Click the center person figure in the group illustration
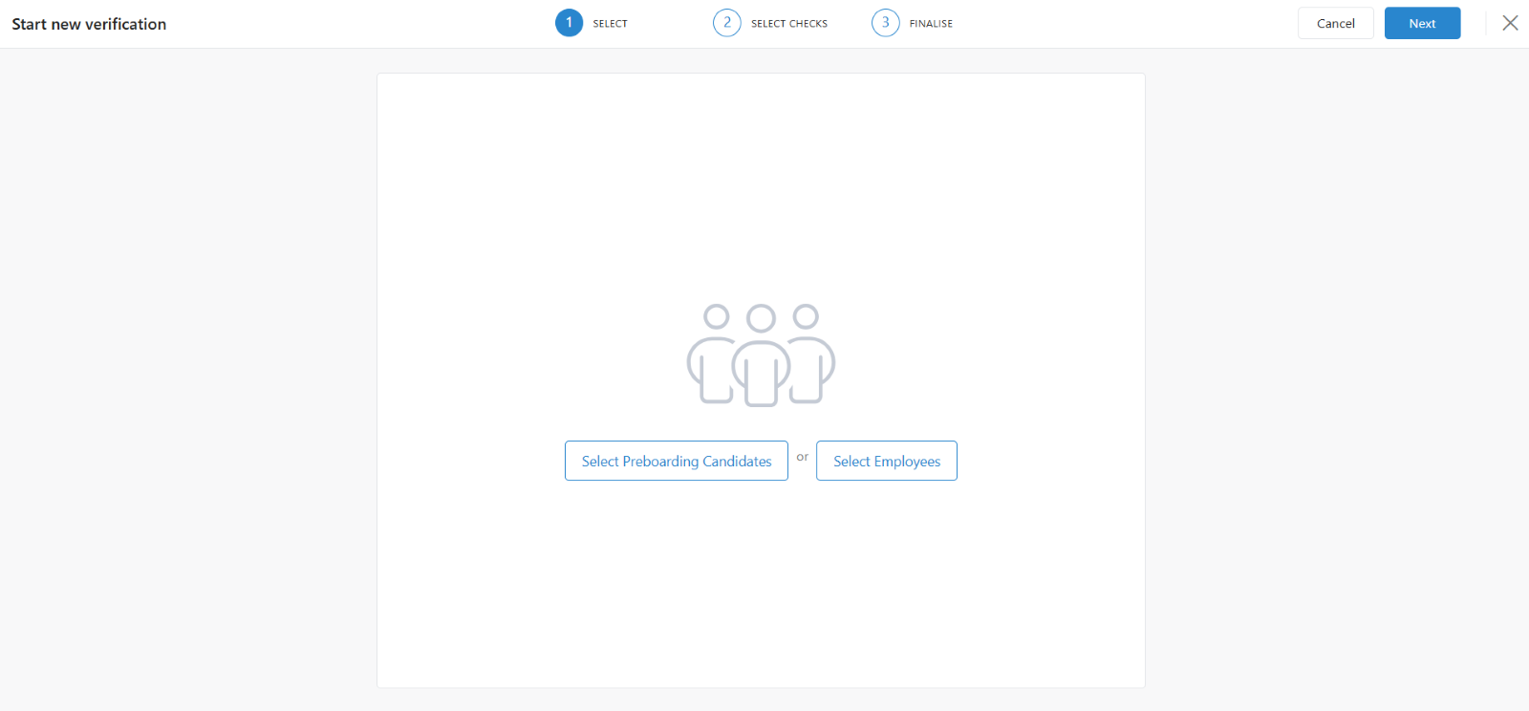The height and width of the screenshot is (711, 1529). (761, 363)
